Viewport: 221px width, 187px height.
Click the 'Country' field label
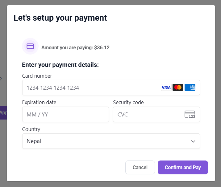[x=31, y=129]
